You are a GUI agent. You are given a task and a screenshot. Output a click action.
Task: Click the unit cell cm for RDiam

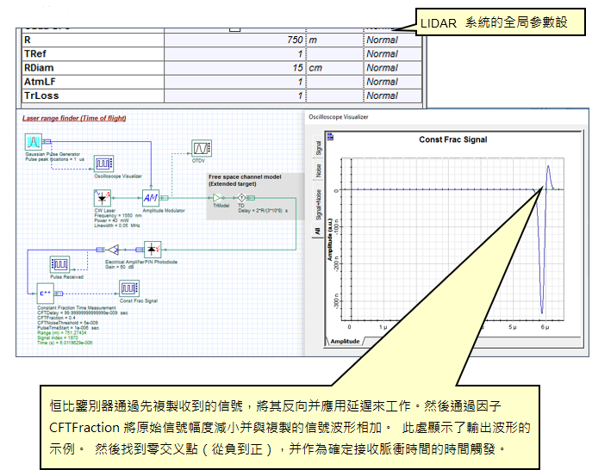pos(334,68)
